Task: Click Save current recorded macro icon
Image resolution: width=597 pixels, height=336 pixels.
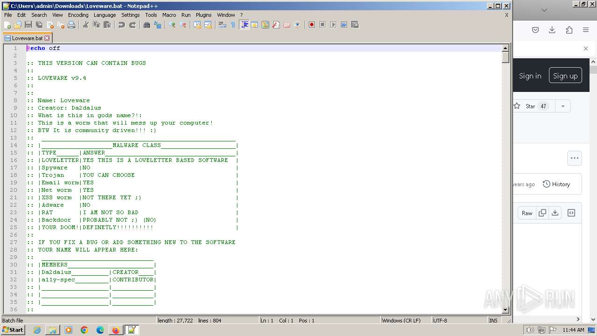Action: tap(354, 25)
